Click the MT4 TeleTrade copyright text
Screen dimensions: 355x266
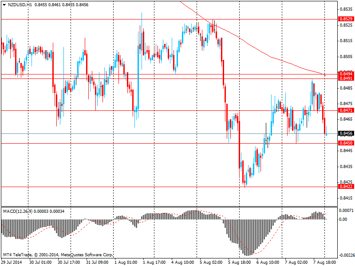coord(58,255)
